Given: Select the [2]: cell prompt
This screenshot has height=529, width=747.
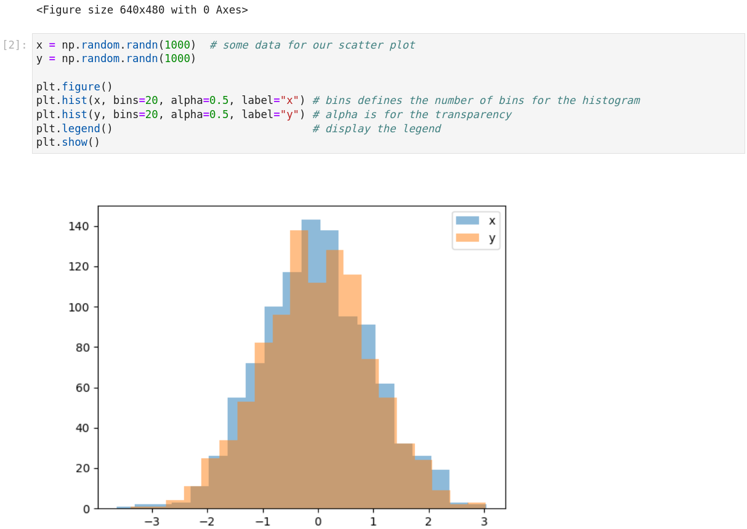Looking at the screenshot, I should 15,45.
